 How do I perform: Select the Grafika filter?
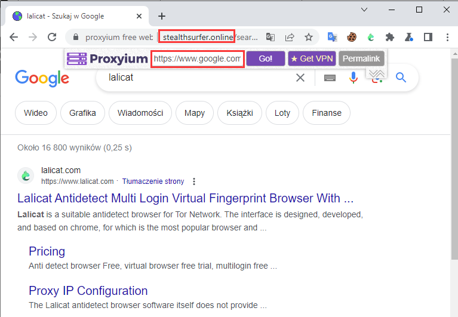(82, 113)
